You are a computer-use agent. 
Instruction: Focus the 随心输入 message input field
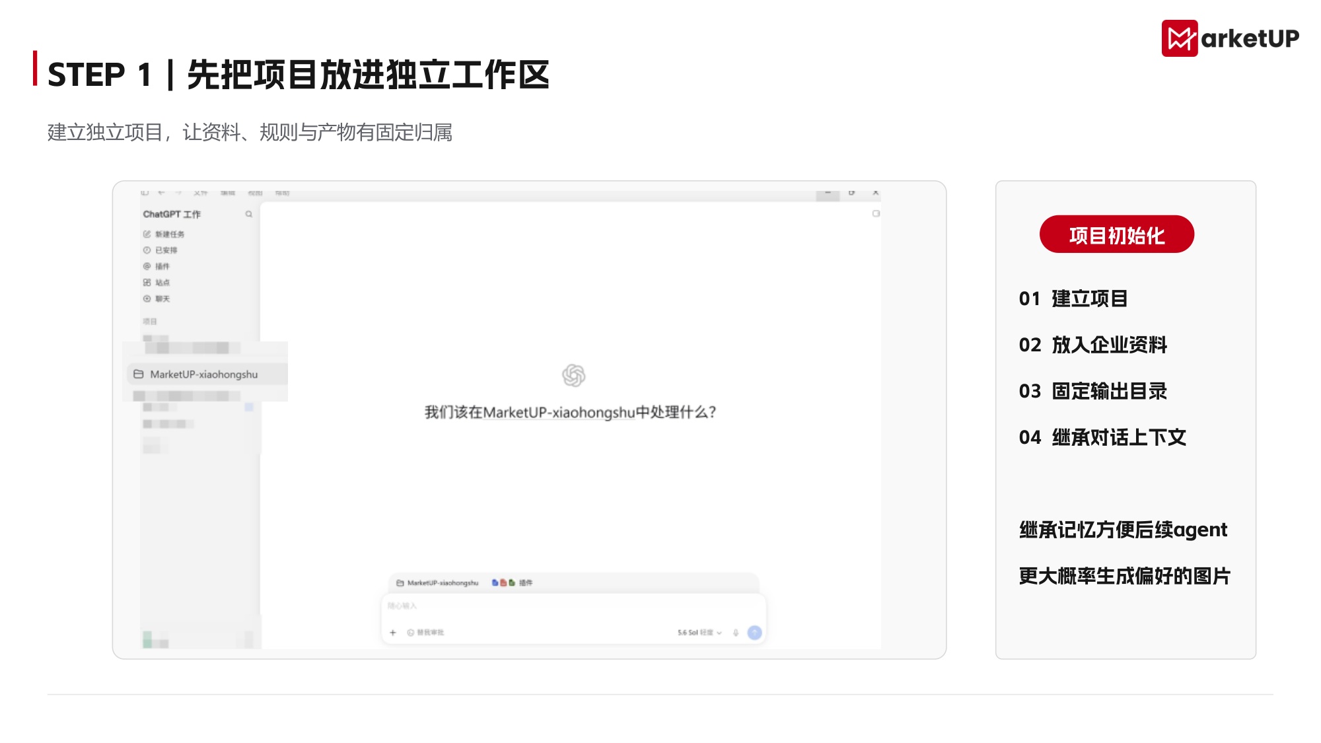pyautogui.click(x=573, y=606)
